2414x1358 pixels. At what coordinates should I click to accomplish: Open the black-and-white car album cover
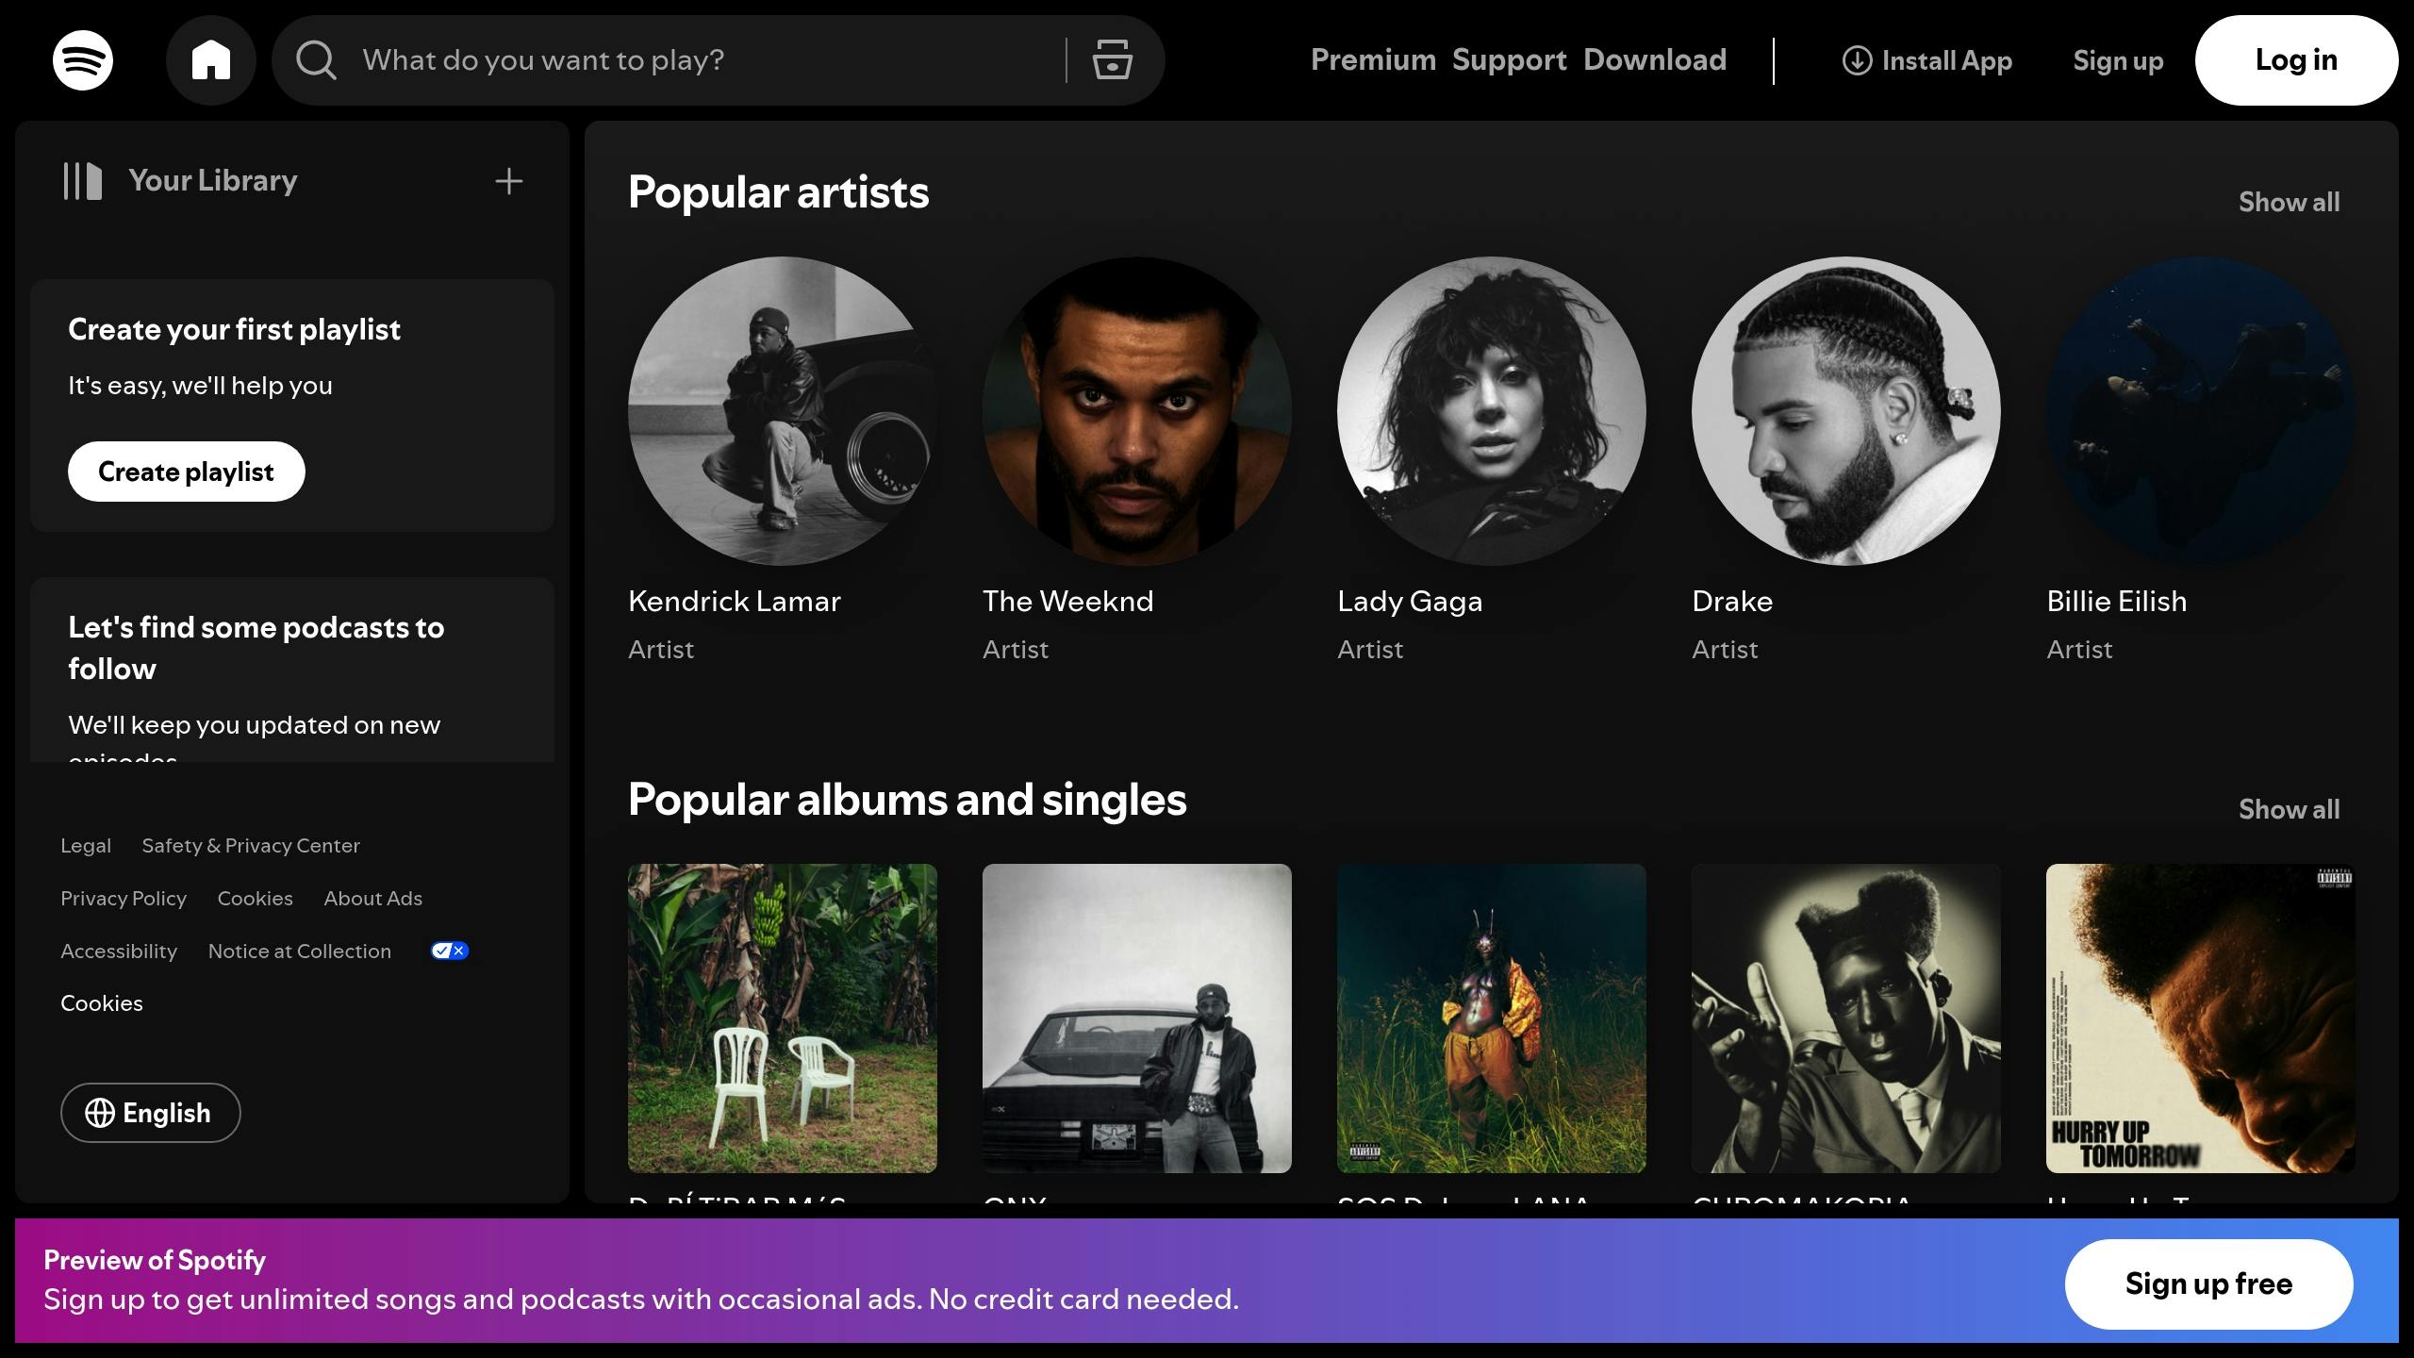point(1137,1018)
